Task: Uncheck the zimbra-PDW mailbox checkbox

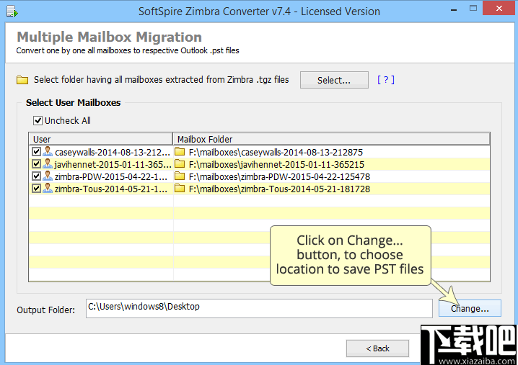Action: [36, 176]
